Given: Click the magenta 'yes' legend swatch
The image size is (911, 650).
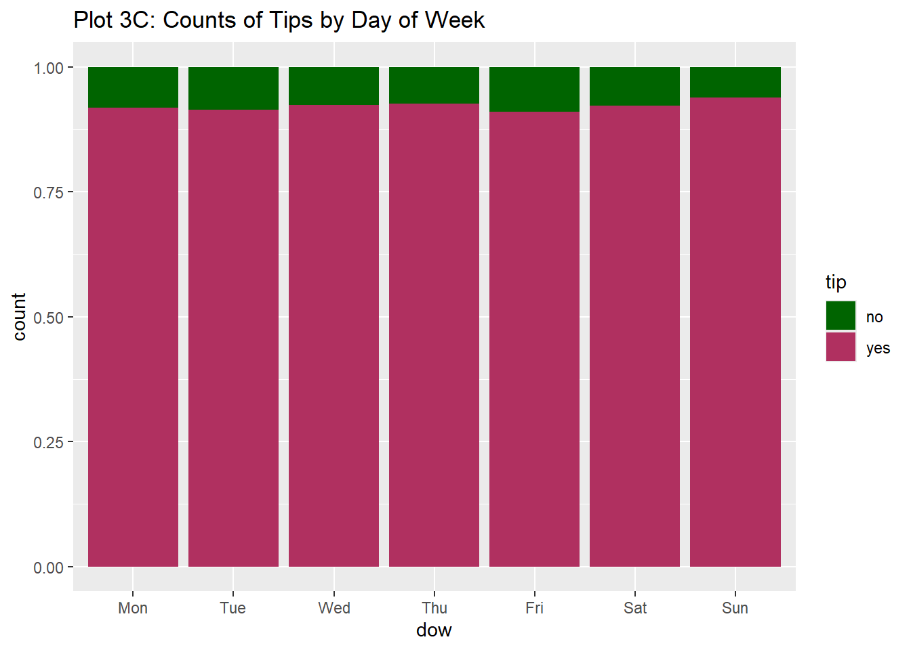Looking at the screenshot, I should pos(841,347).
